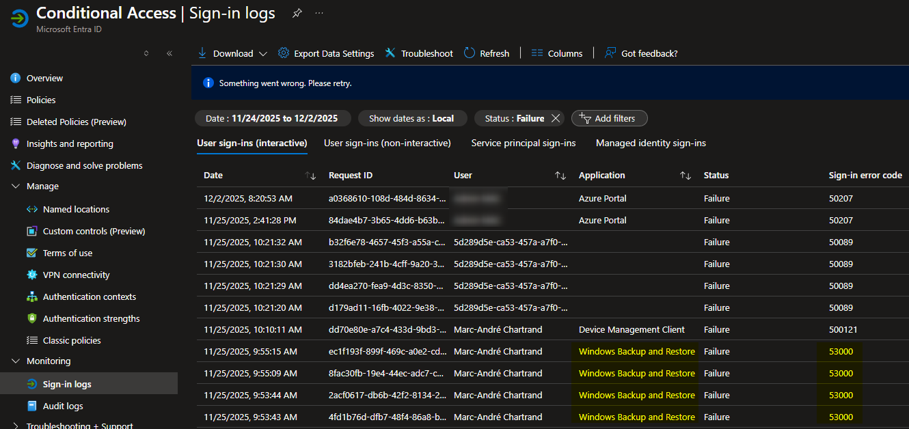Screen dimensions: 909x429
Task: Click Device Management Client application cell
Action: 632,329
